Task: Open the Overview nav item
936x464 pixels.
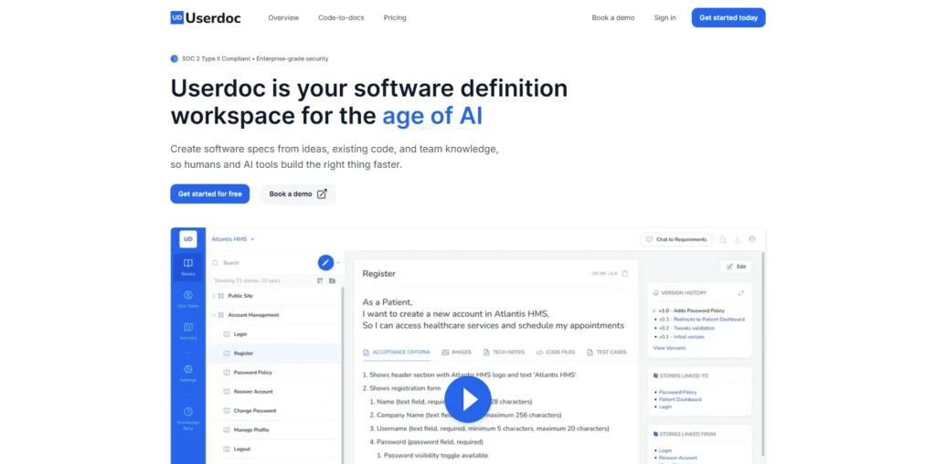Action: pos(283,18)
